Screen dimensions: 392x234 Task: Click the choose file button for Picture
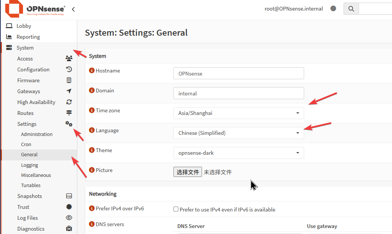(x=187, y=172)
